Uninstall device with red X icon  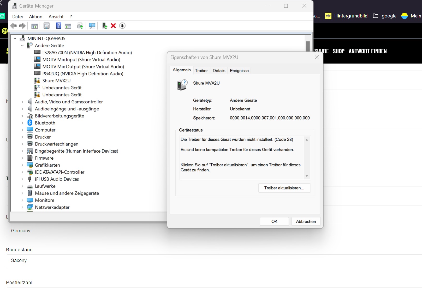113,26
